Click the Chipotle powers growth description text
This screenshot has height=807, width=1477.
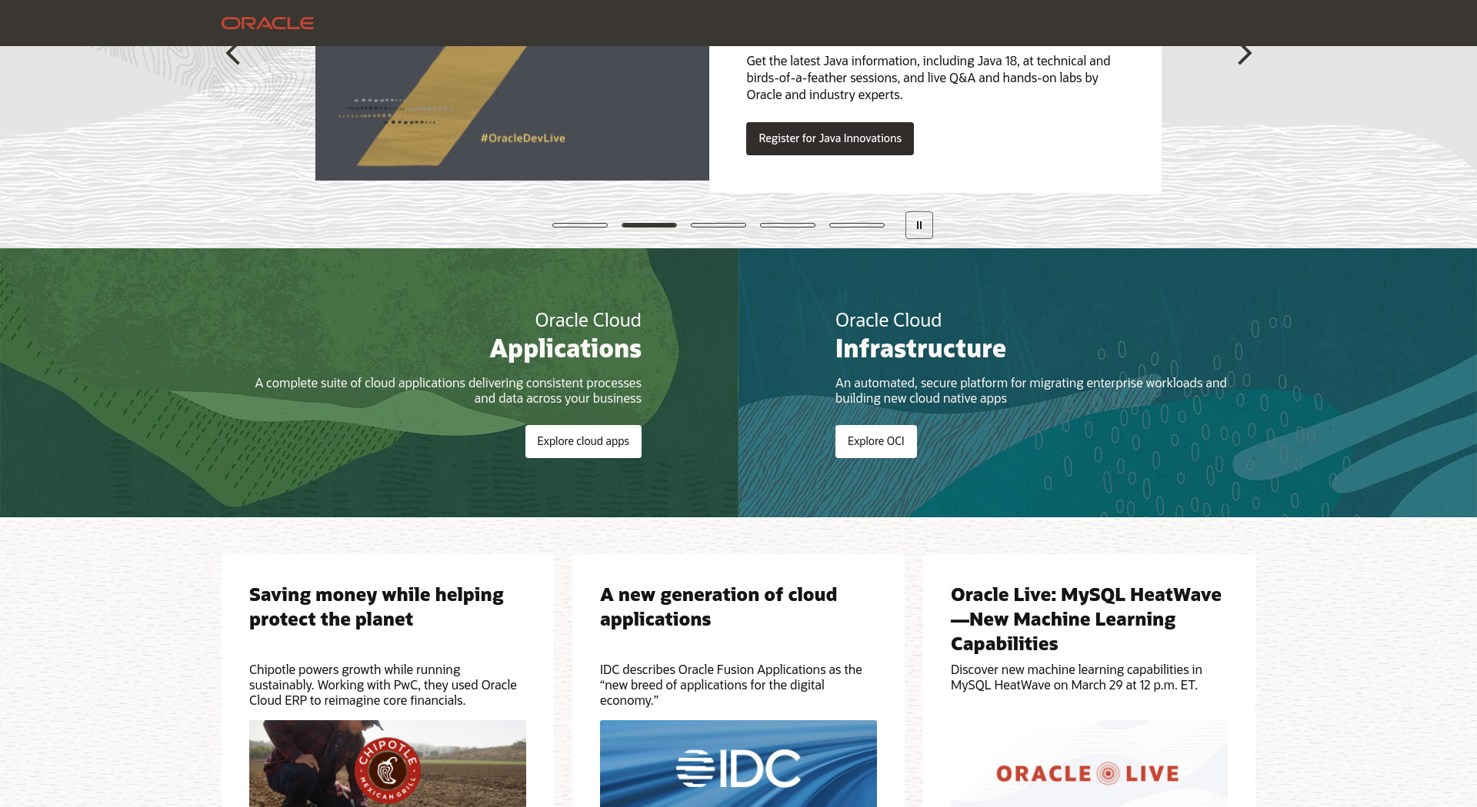coord(383,685)
